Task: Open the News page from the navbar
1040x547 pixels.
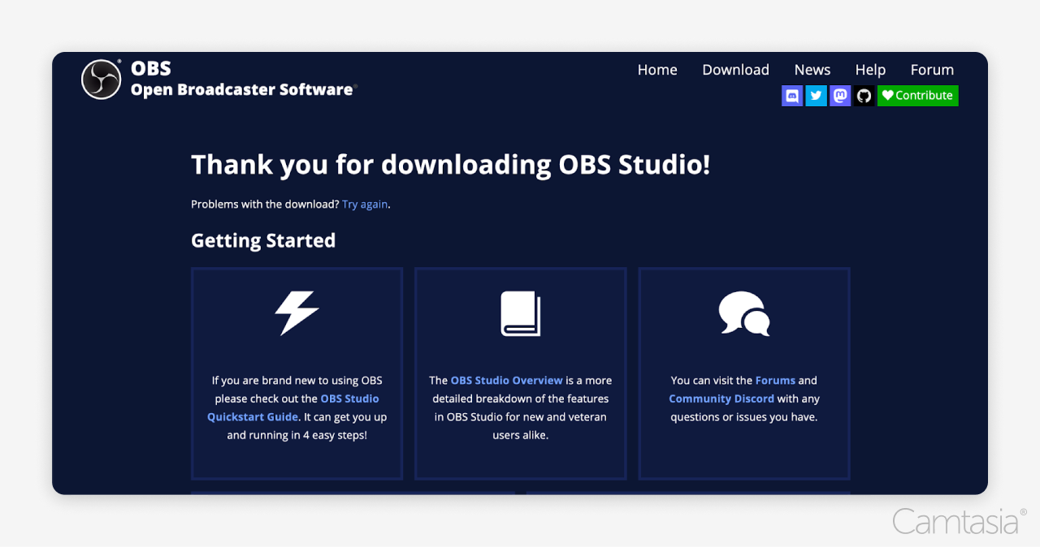Action: pos(812,70)
